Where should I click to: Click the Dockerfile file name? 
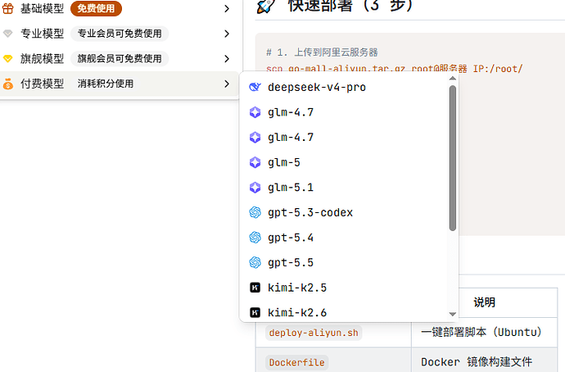[x=297, y=362]
